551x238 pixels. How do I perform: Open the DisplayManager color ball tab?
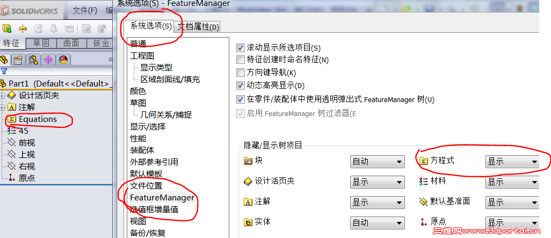point(63,60)
